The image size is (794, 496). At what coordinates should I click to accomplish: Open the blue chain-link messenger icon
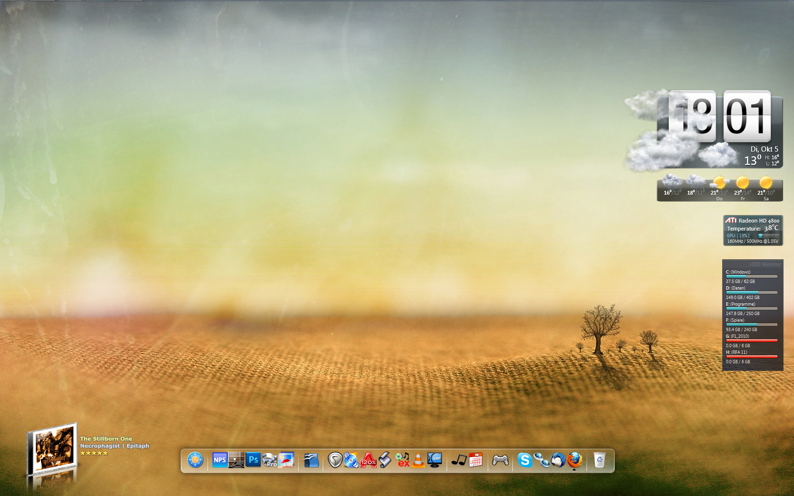542,460
